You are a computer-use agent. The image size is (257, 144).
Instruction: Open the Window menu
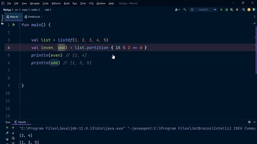coord(101,3)
